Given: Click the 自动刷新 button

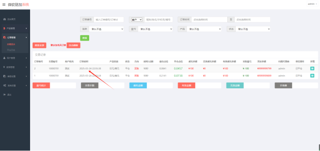Looking at the screenshot, I should pyautogui.click(x=74, y=45).
